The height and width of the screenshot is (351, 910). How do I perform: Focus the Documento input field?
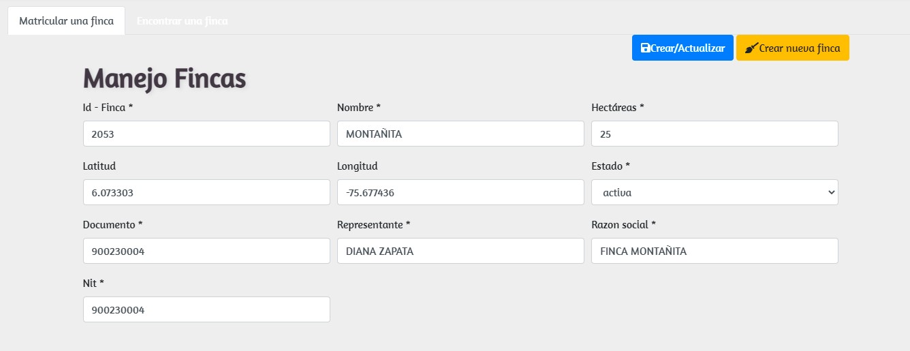pos(206,251)
